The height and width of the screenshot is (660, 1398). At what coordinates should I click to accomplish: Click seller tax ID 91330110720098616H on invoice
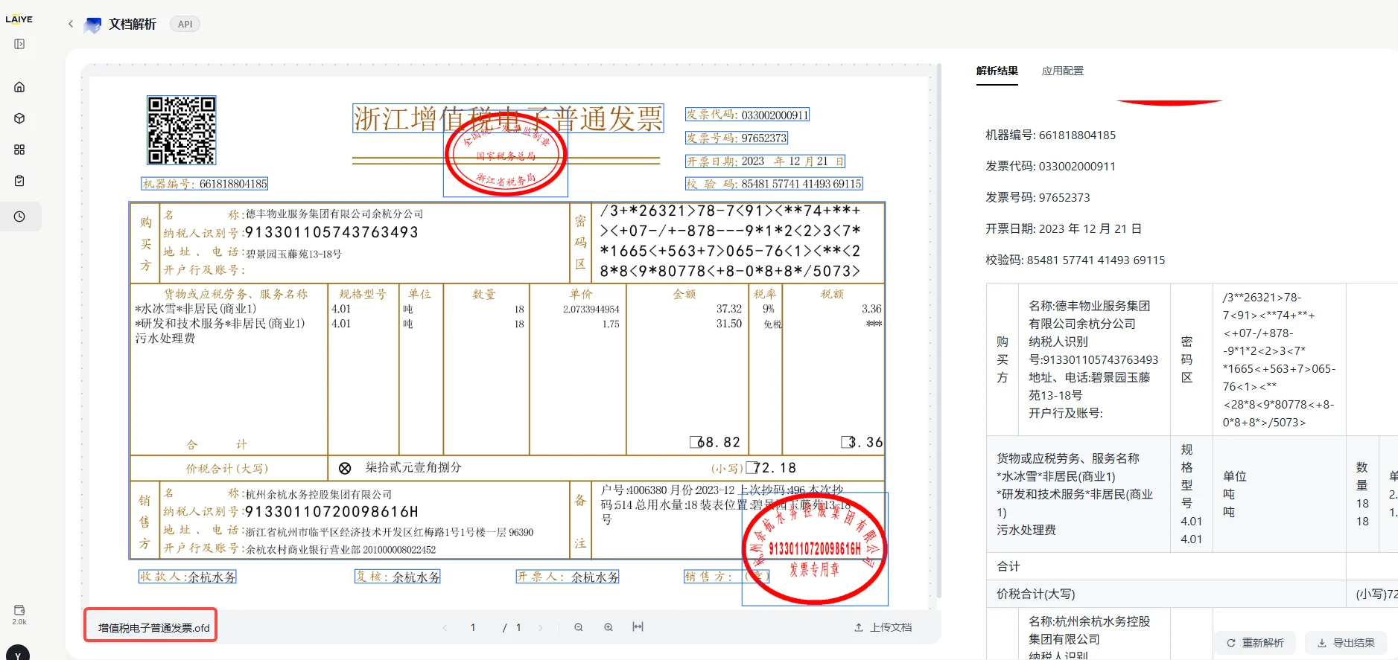(x=331, y=511)
